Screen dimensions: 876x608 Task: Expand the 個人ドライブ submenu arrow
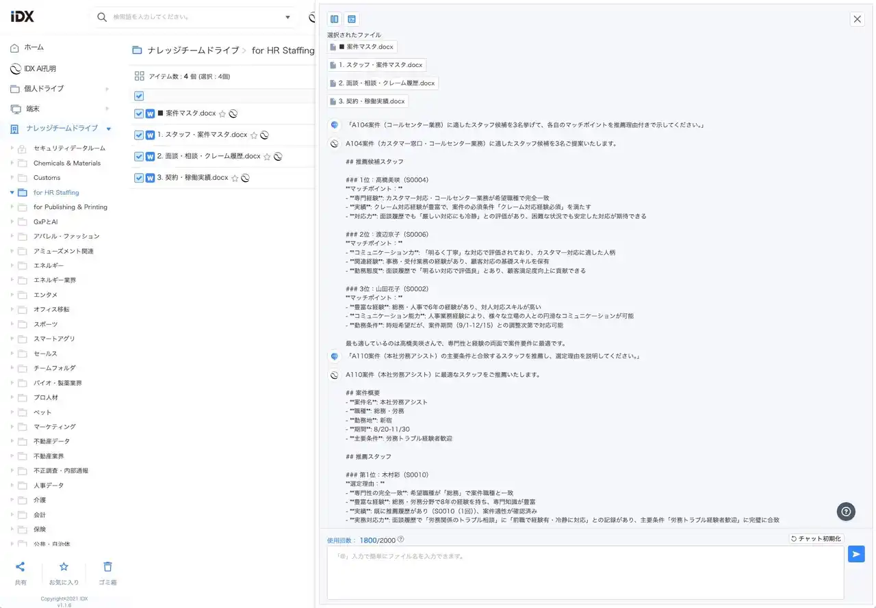pos(107,89)
